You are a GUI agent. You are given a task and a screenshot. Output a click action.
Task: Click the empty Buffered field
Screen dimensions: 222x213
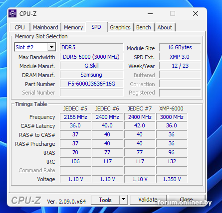[x=180, y=75]
